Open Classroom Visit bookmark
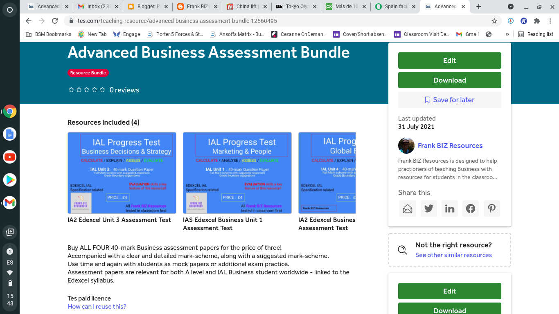559x314 pixels. 422,34
